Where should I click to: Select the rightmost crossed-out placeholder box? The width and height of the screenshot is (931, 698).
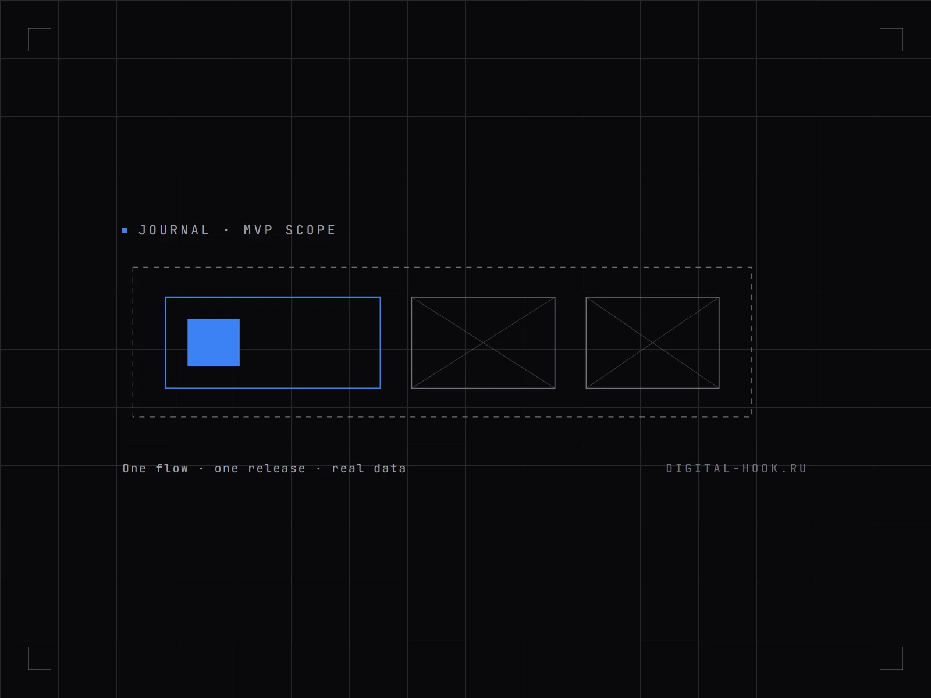tap(652, 343)
